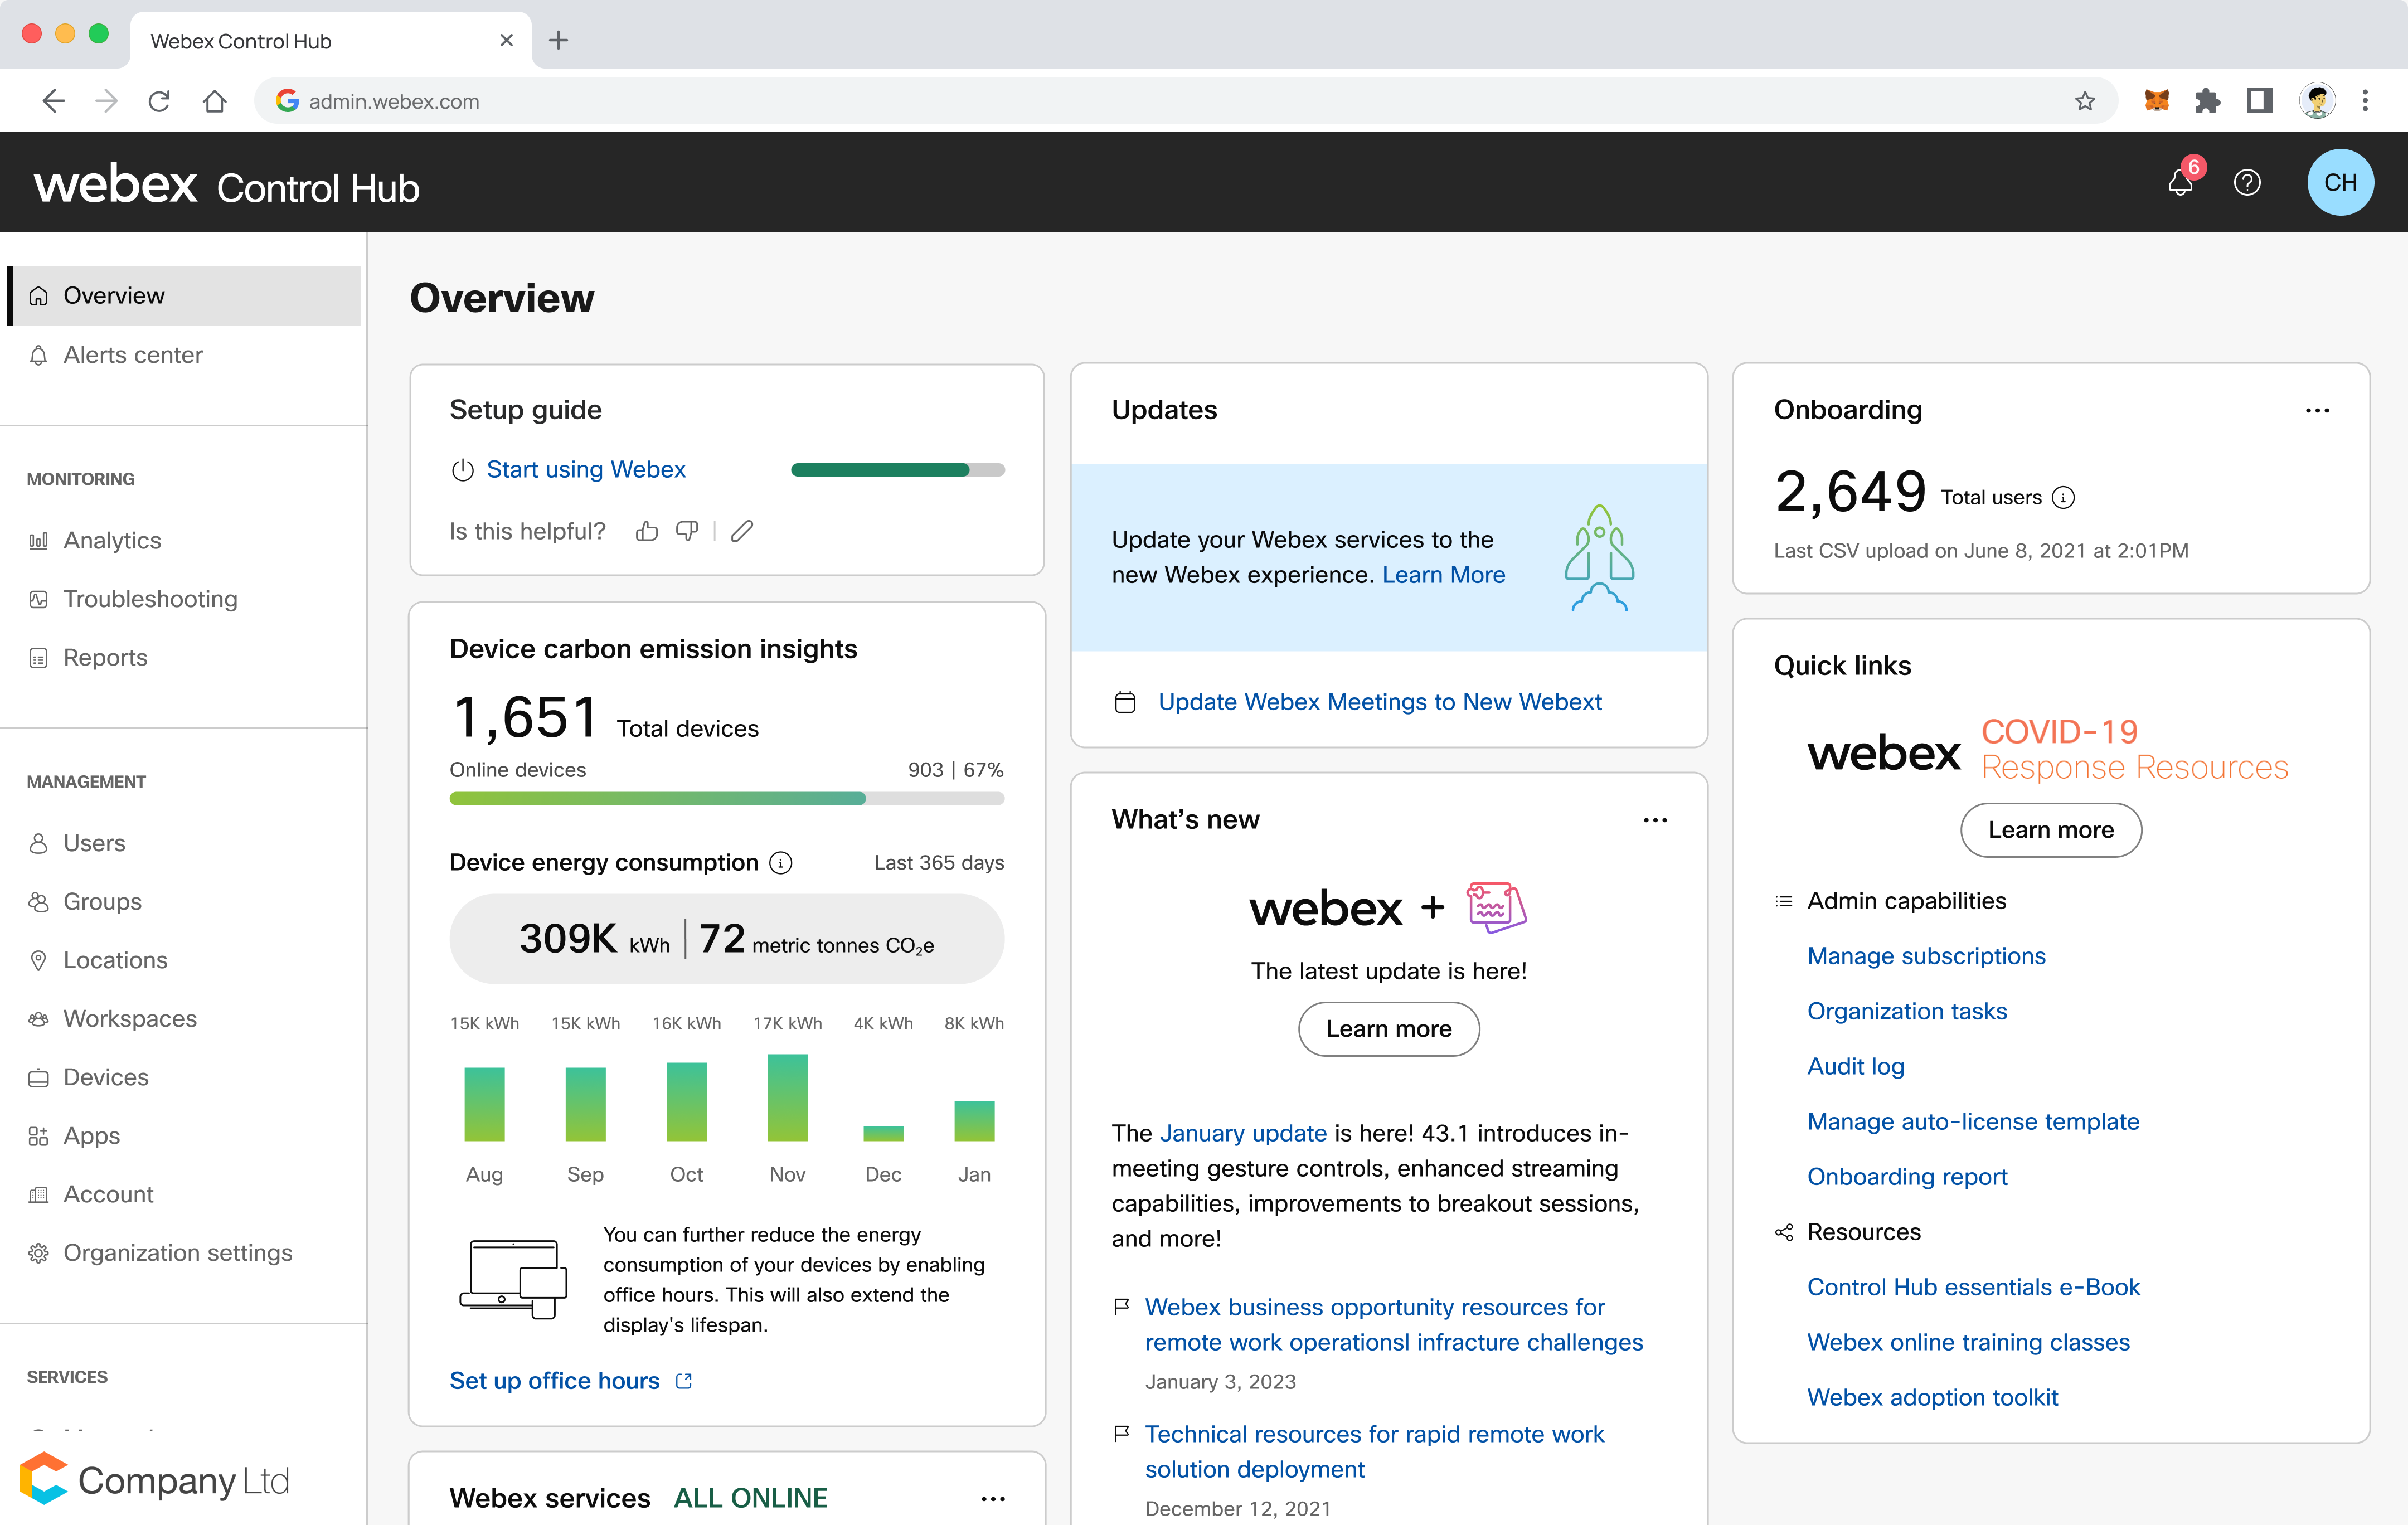Click the thumbs up helpful icon

pyautogui.click(x=647, y=531)
